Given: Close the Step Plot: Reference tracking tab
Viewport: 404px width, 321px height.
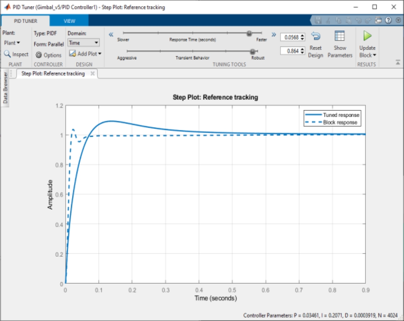Looking at the screenshot, I should coord(92,73).
